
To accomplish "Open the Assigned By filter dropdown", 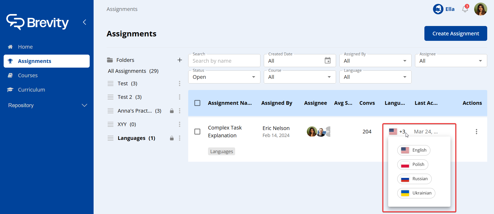I will [375, 61].
